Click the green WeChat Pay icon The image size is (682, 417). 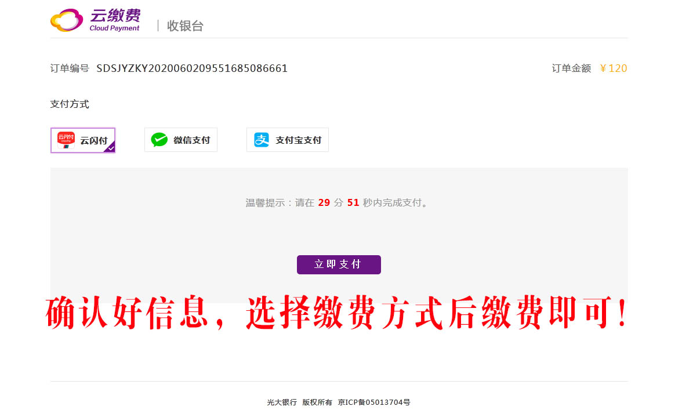pyautogui.click(x=159, y=140)
